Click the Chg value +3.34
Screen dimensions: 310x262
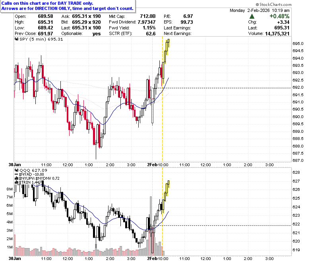[283, 22]
